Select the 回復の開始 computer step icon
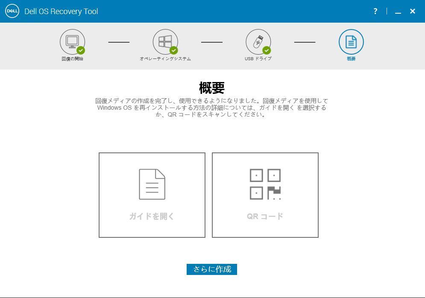 pyautogui.click(x=72, y=42)
